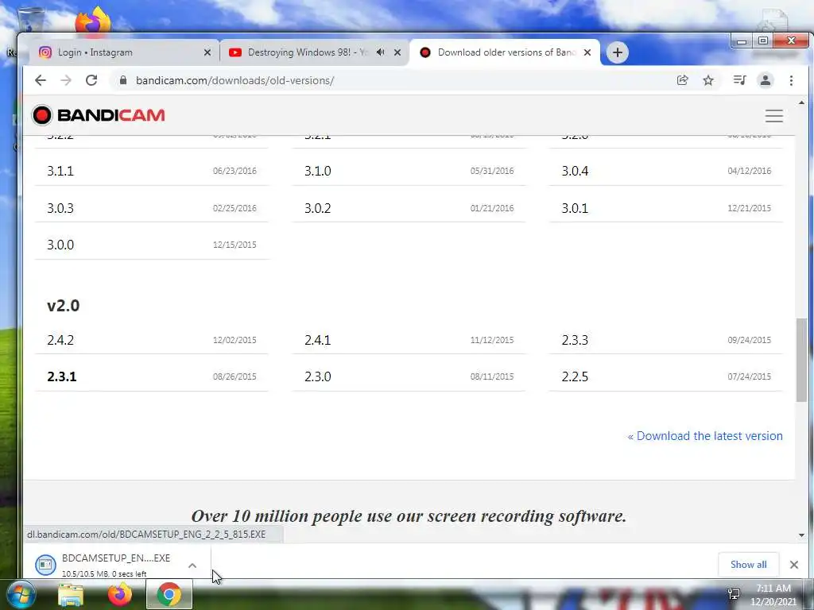Image resolution: width=814 pixels, height=610 pixels.
Task: Download Bandicam version 2.3.1
Action: point(152,376)
